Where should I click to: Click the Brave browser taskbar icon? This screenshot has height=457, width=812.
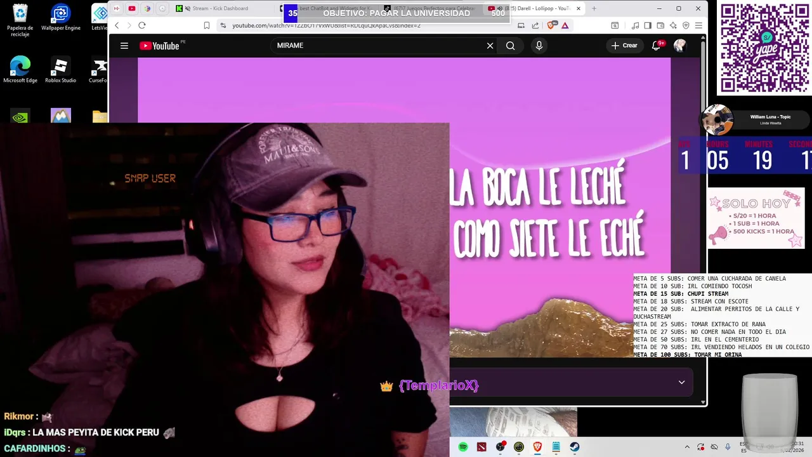(537, 447)
